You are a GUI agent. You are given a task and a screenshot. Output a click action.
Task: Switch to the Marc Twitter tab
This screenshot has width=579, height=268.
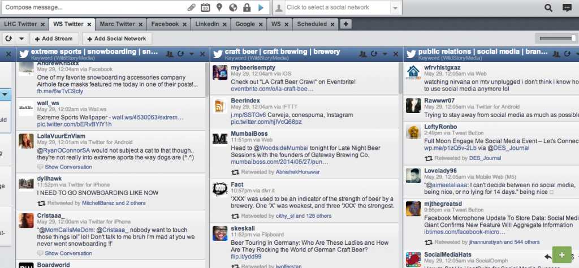tap(118, 24)
